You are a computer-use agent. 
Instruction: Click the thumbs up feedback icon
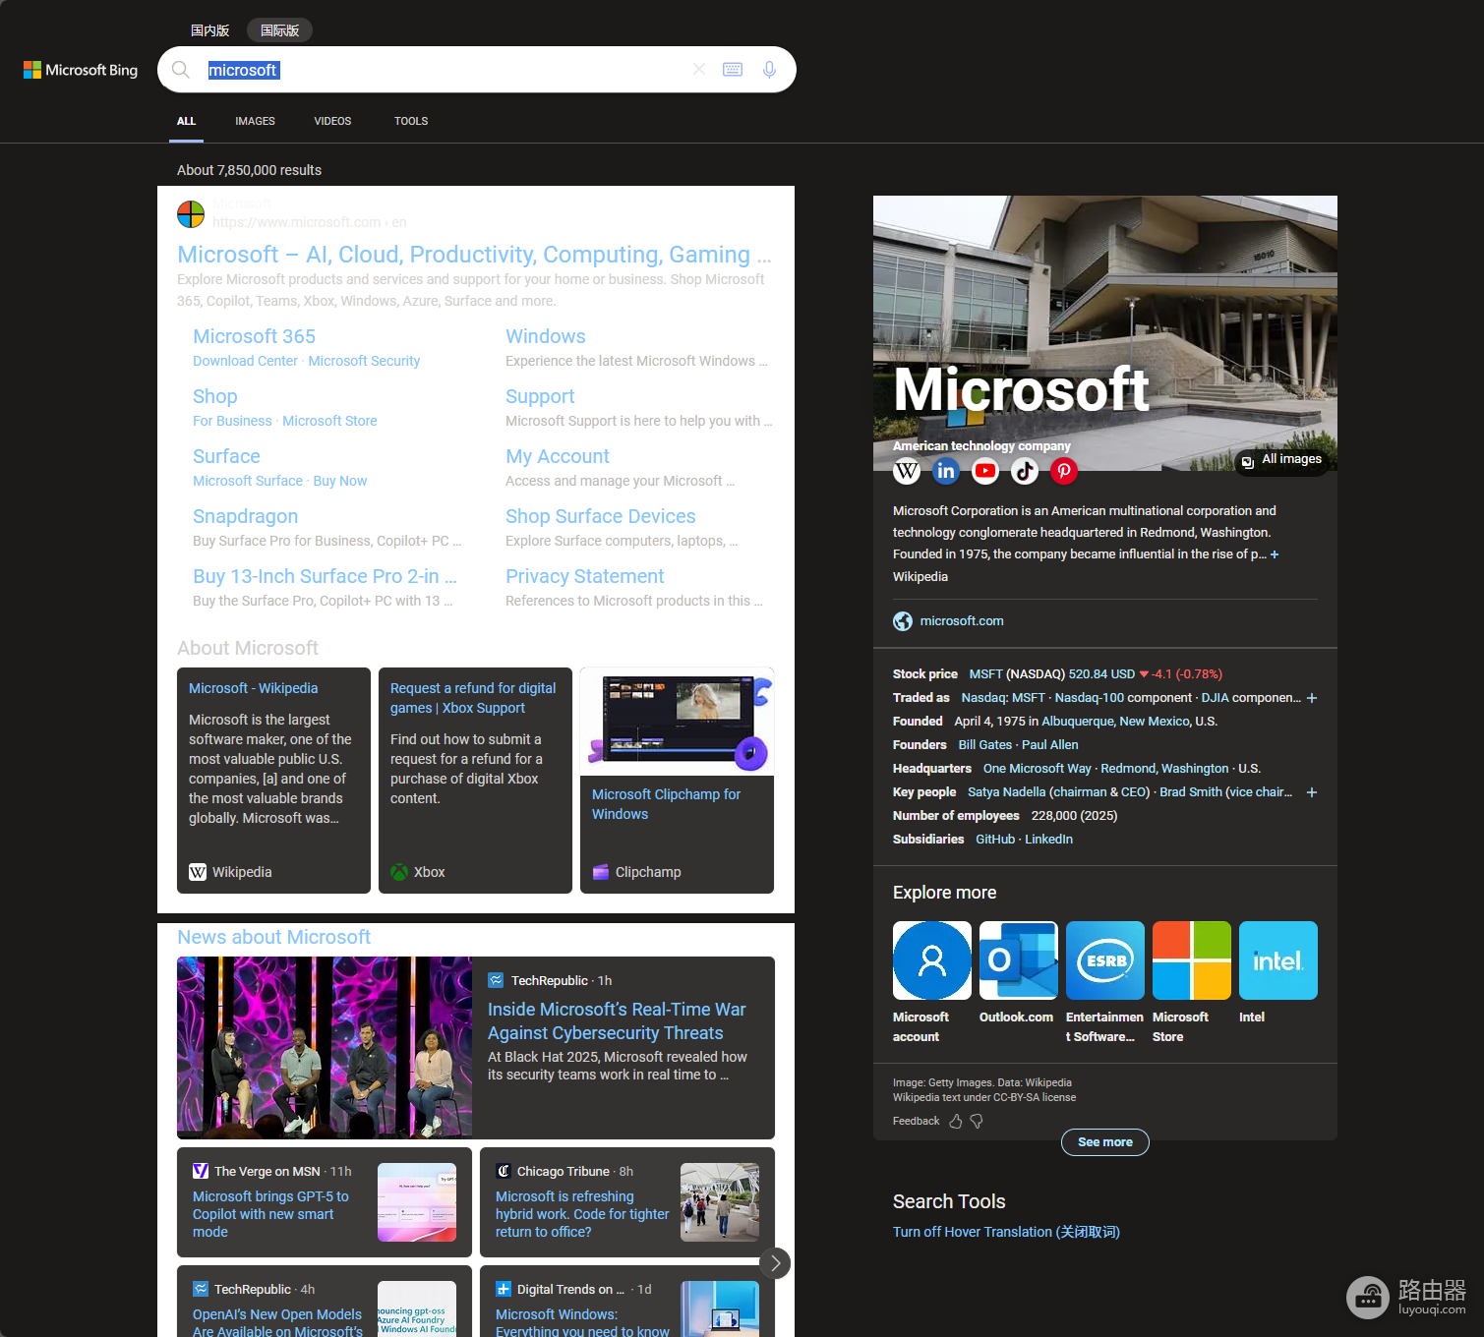[956, 1121]
